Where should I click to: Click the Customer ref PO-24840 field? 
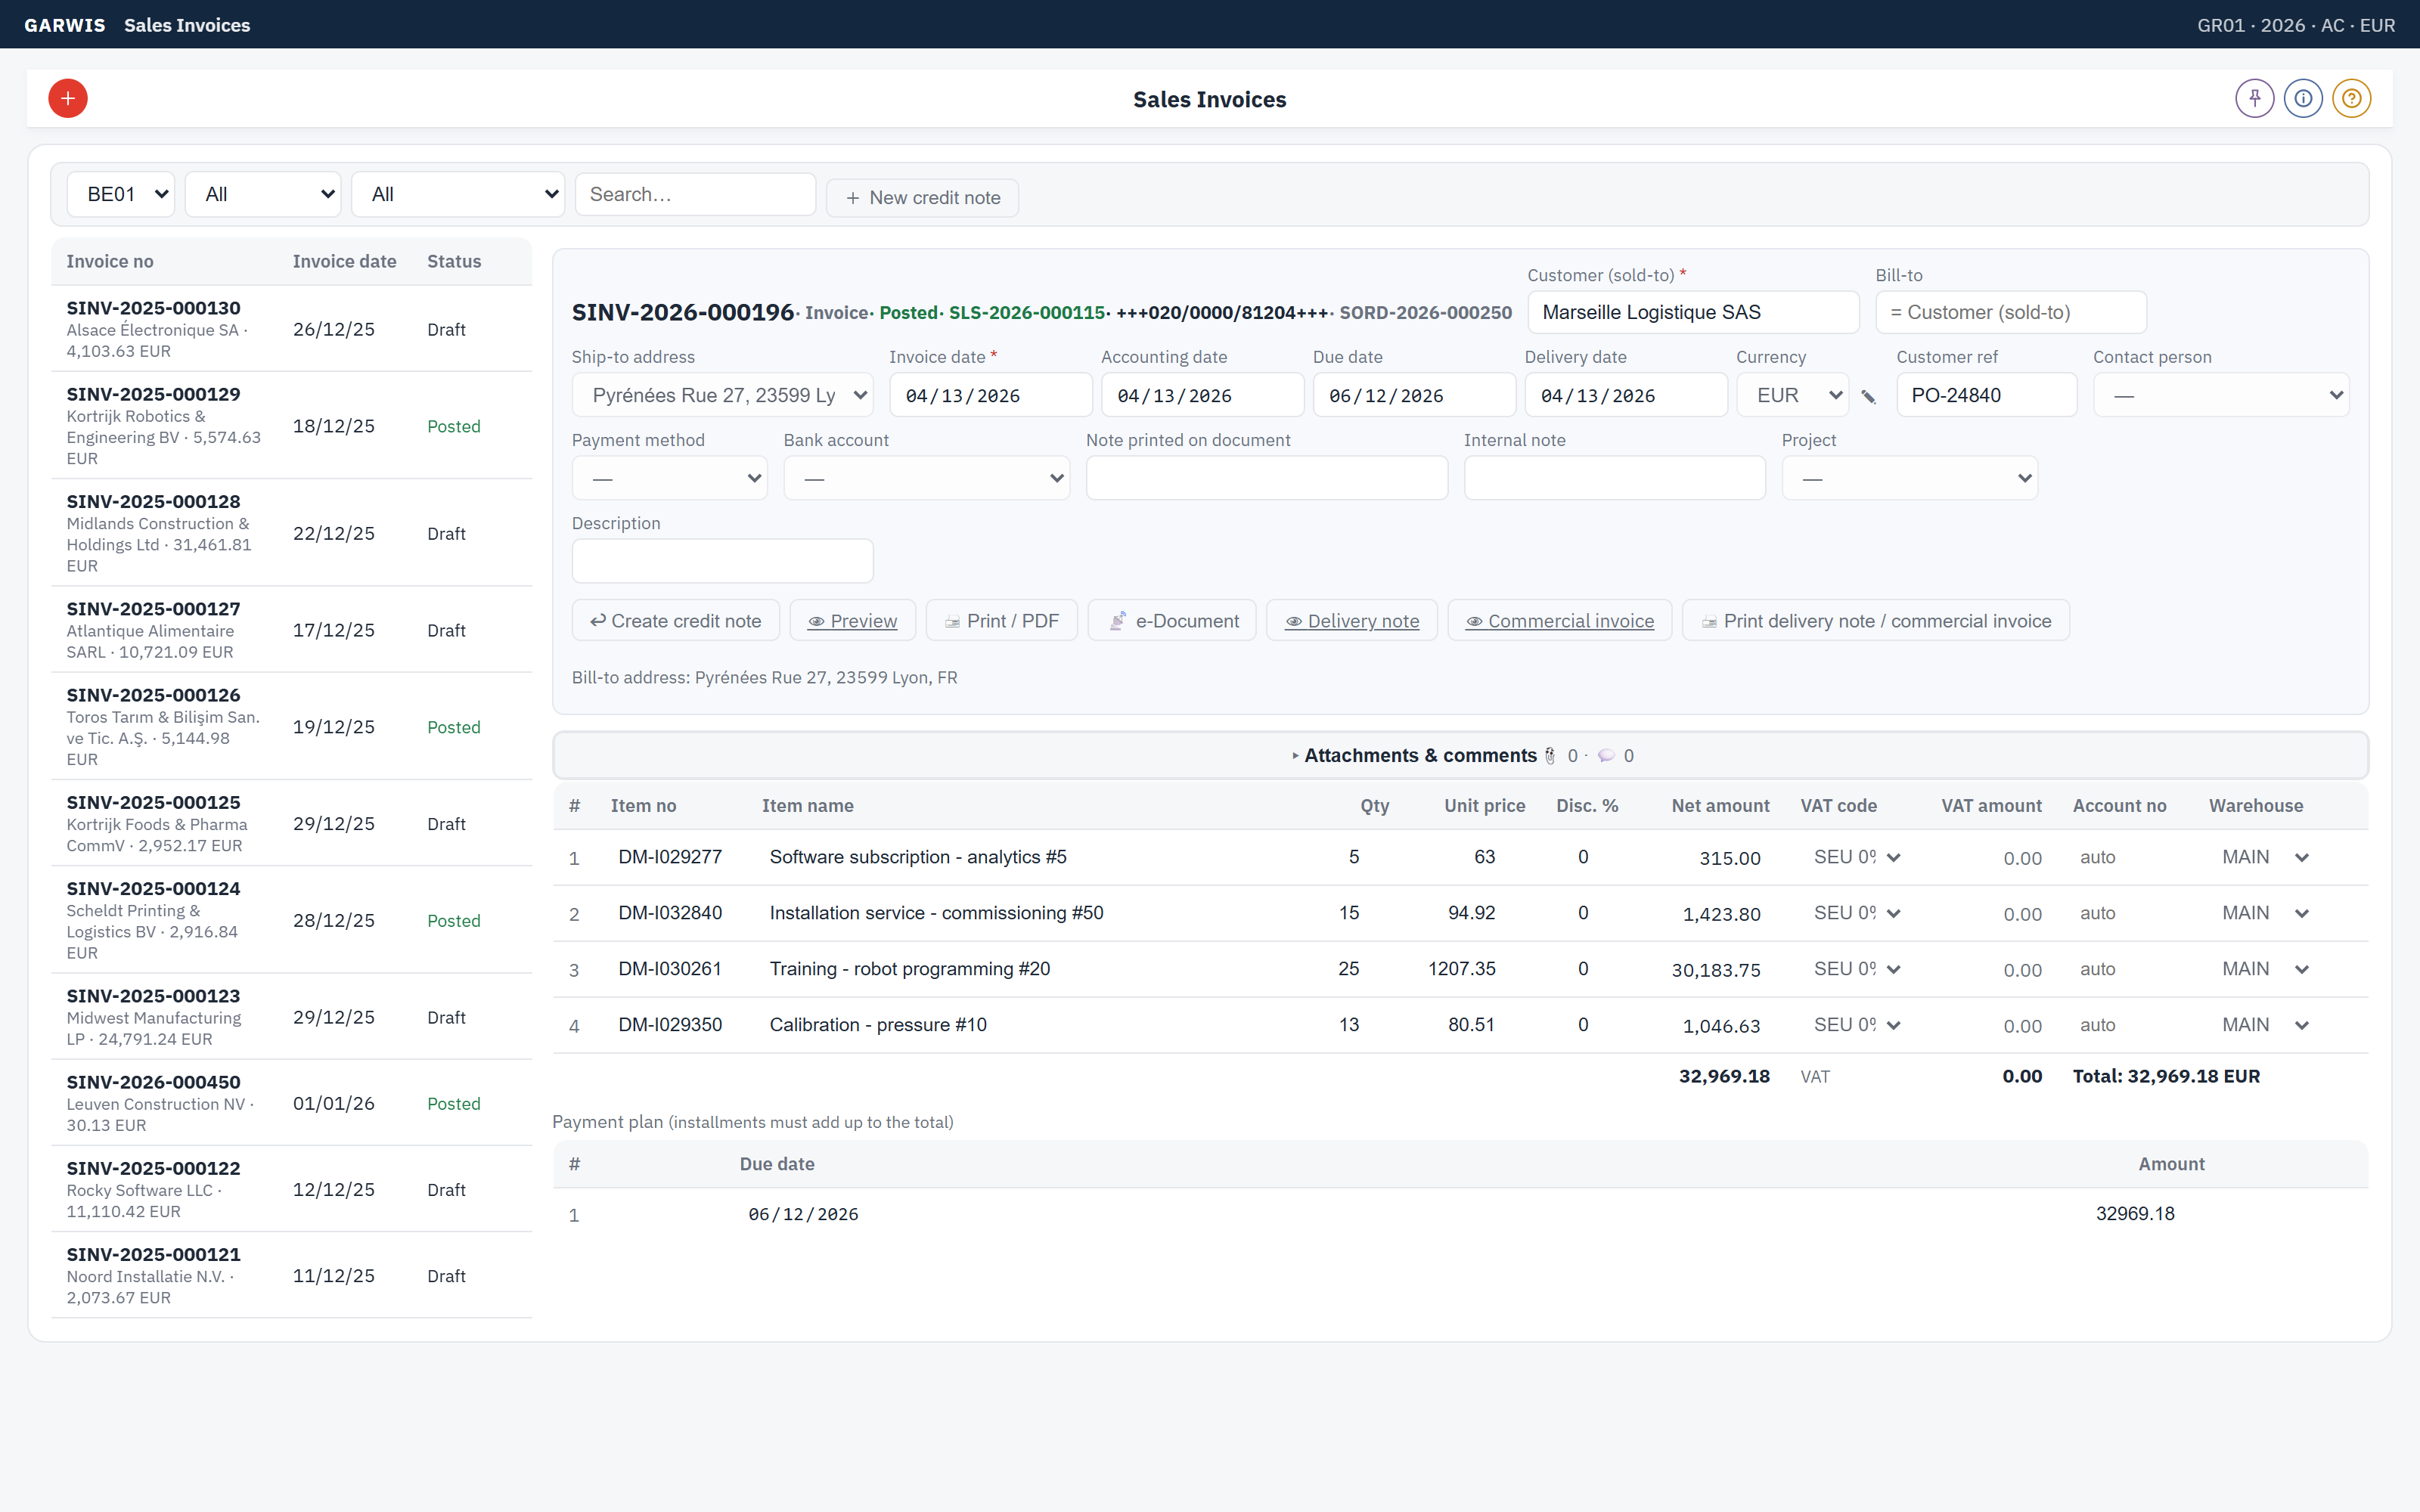tap(1987, 395)
